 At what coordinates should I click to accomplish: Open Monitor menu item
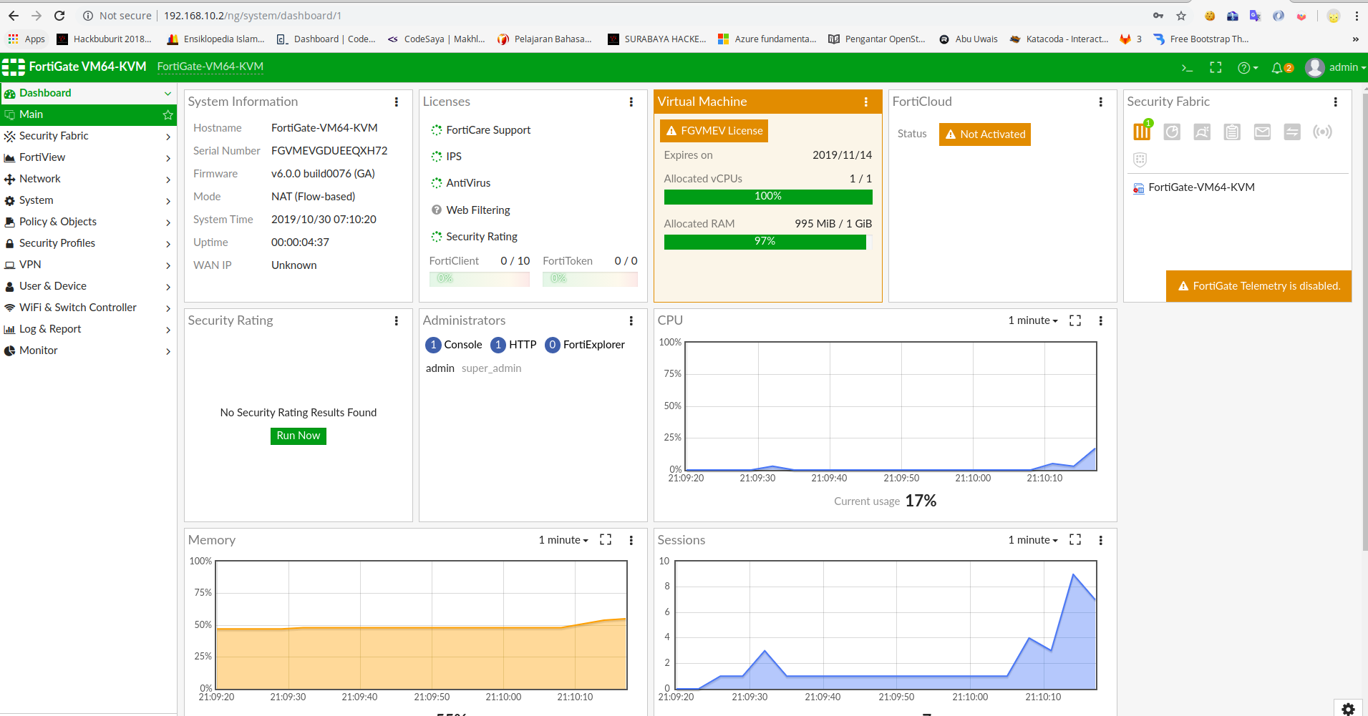click(x=88, y=350)
